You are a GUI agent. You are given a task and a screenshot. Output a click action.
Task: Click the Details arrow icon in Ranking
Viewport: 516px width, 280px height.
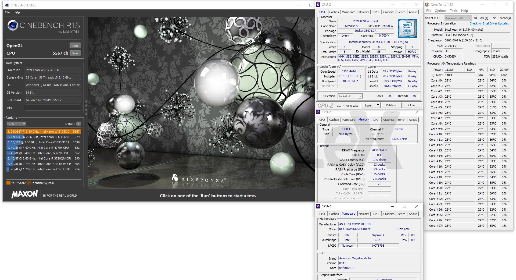78,124
